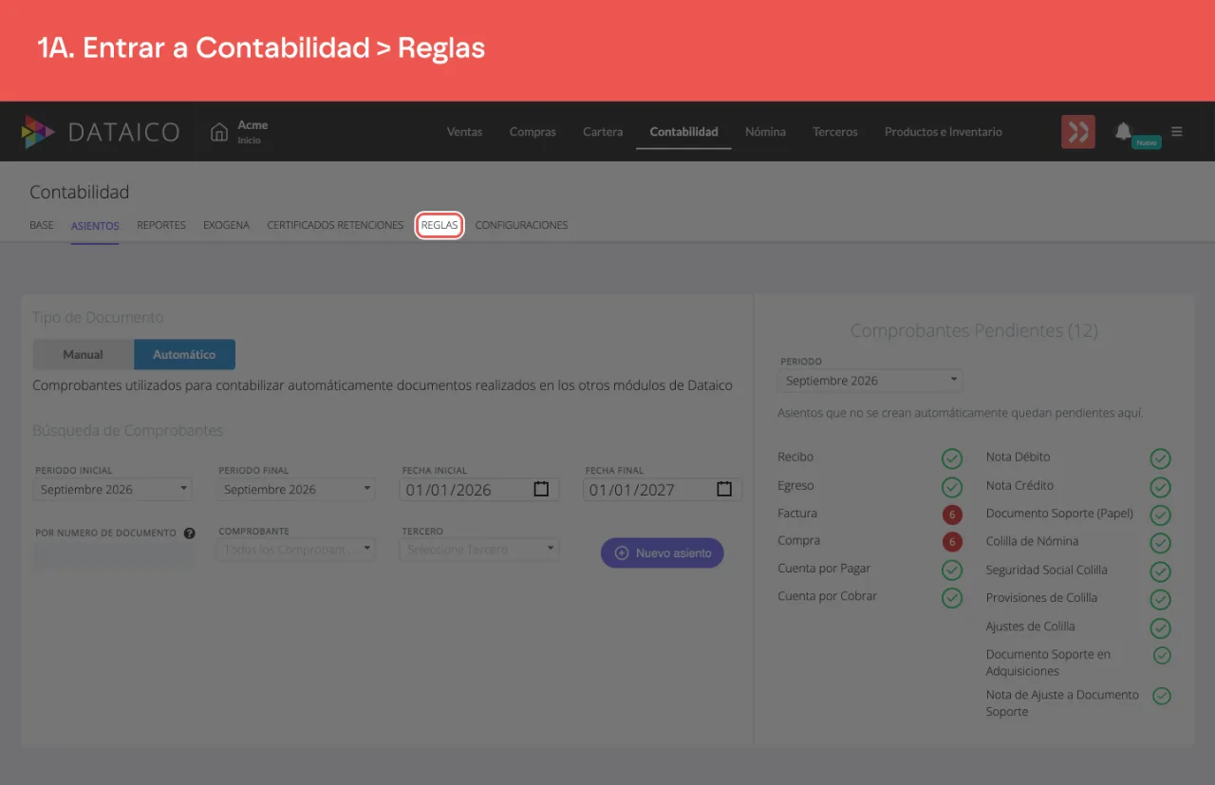Expand the pending vouchers Periodo dropdown
Viewport: 1215px width, 785px height.
[870, 381]
